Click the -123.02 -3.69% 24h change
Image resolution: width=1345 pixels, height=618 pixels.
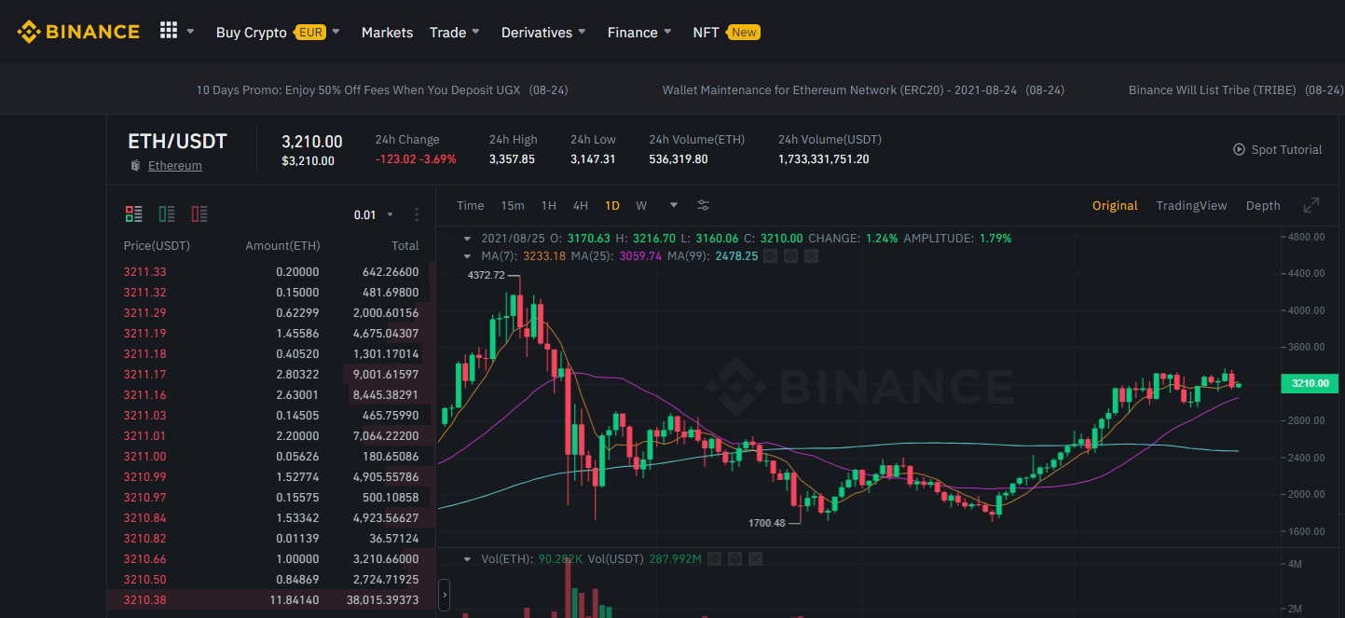click(x=416, y=159)
